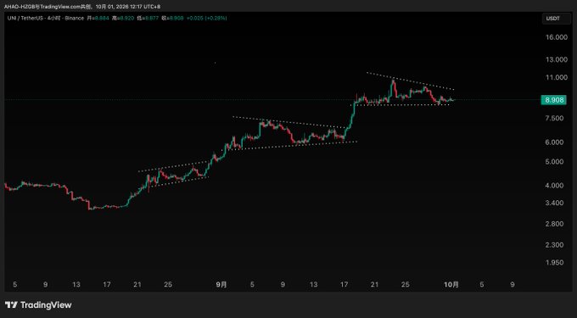Image resolution: width=577 pixels, height=318 pixels.
Task: Click the 9月 label on the date axis
Action: pos(221,284)
